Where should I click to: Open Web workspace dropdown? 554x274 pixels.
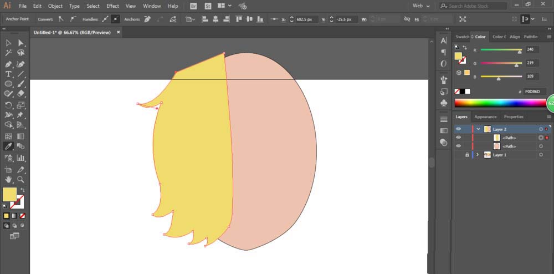[421, 6]
